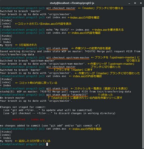Click the "tnir/transferring-data" wrapped output line

point(17,55)
